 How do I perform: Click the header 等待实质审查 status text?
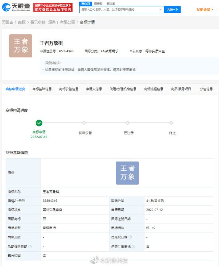155,51
